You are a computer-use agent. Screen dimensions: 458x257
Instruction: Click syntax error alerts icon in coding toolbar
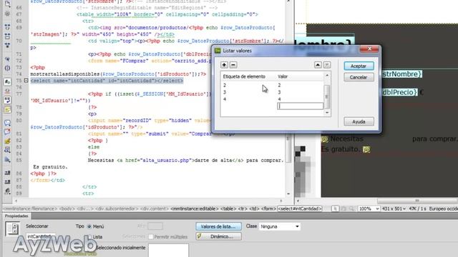(x=7, y=109)
